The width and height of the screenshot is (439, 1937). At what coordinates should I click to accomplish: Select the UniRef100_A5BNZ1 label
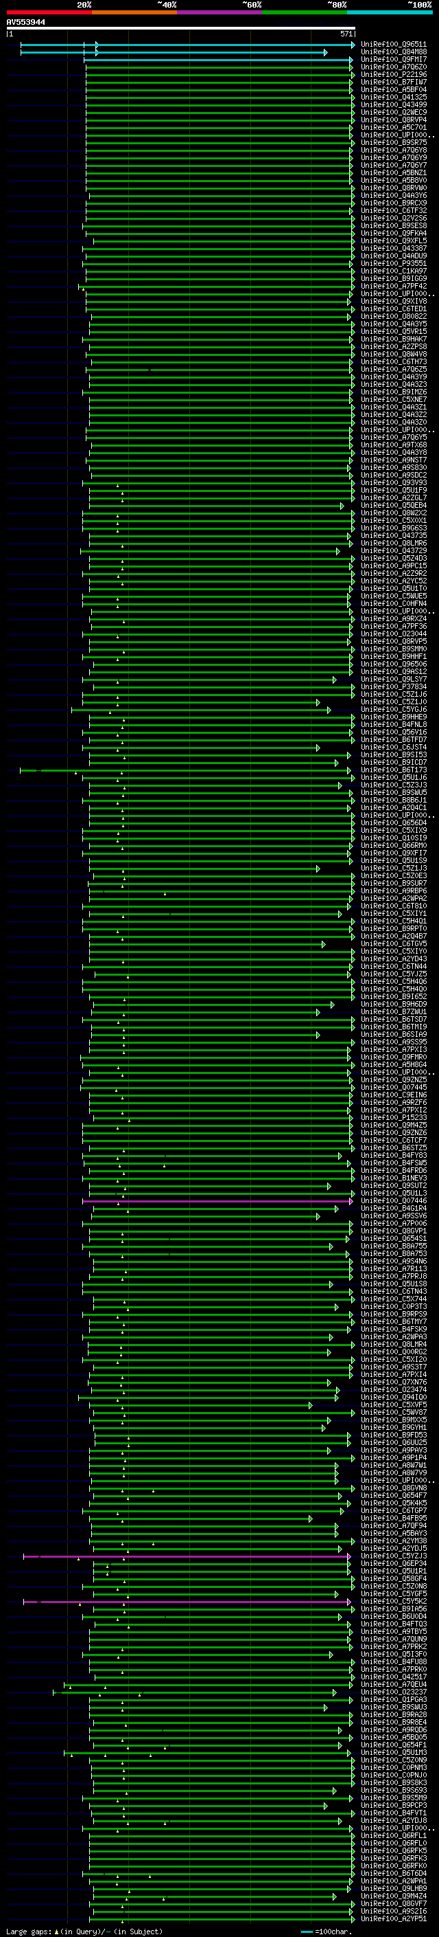[393, 173]
